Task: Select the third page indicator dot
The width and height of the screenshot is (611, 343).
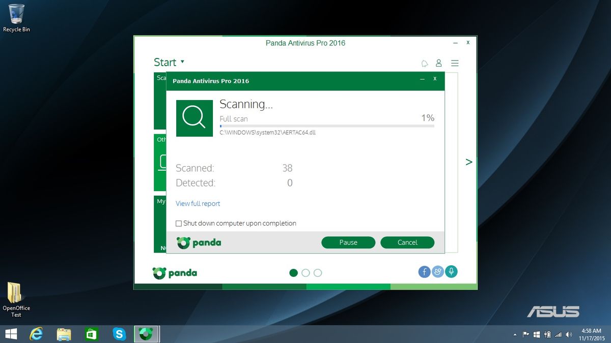Action: point(318,273)
